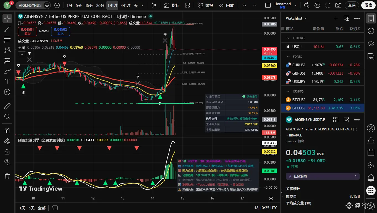
Task: Open the emoji and icons tool
Action: point(7,92)
